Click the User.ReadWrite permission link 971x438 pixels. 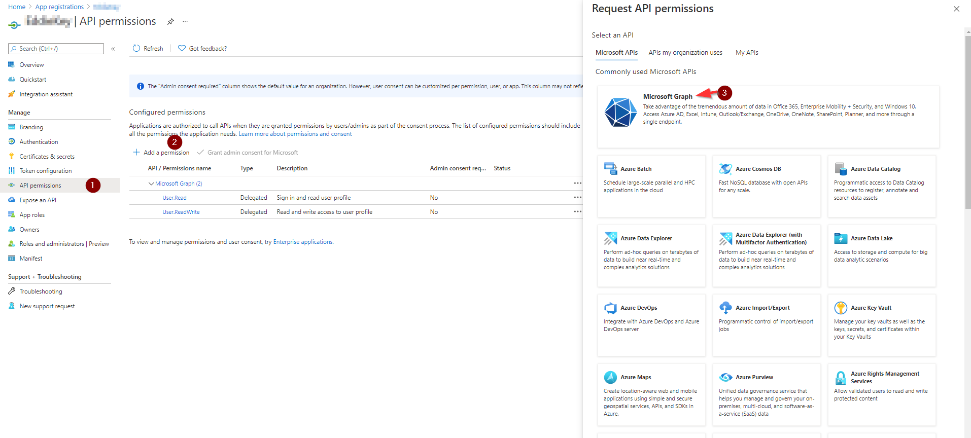coord(181,212)
